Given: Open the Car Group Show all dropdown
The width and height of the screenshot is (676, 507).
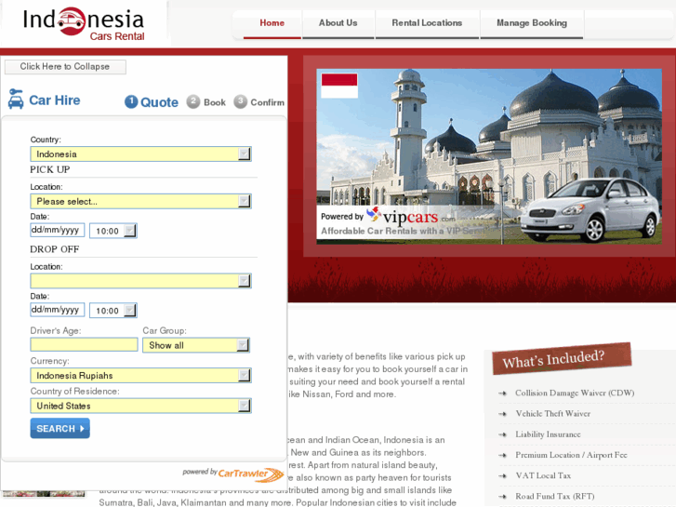Looking at the screenshot, I should coord(196,345).
